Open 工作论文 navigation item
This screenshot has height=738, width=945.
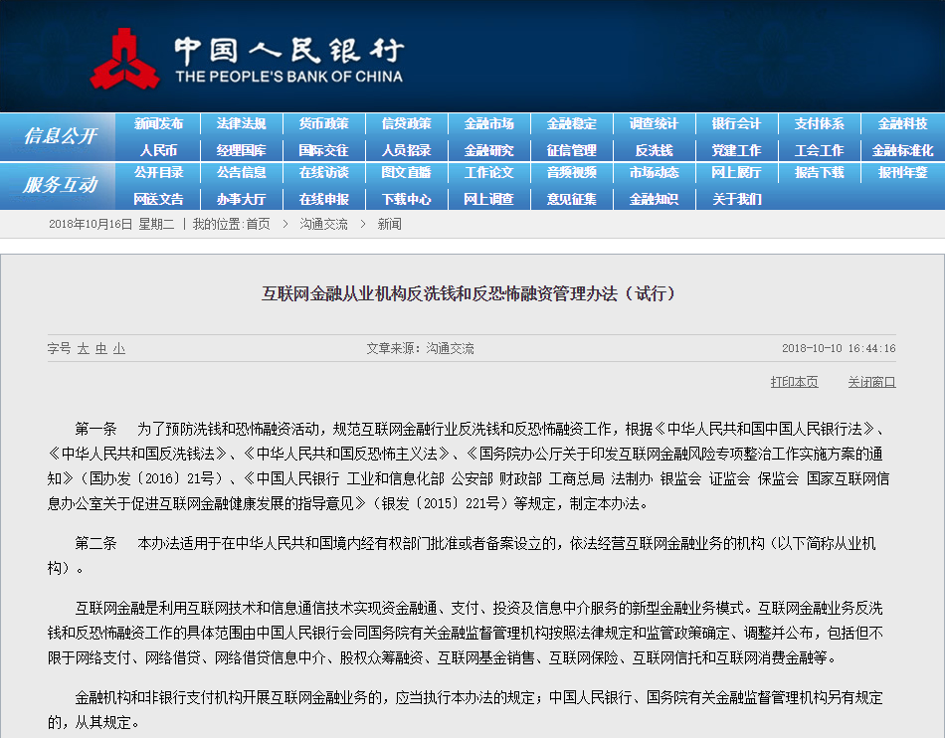488,172
